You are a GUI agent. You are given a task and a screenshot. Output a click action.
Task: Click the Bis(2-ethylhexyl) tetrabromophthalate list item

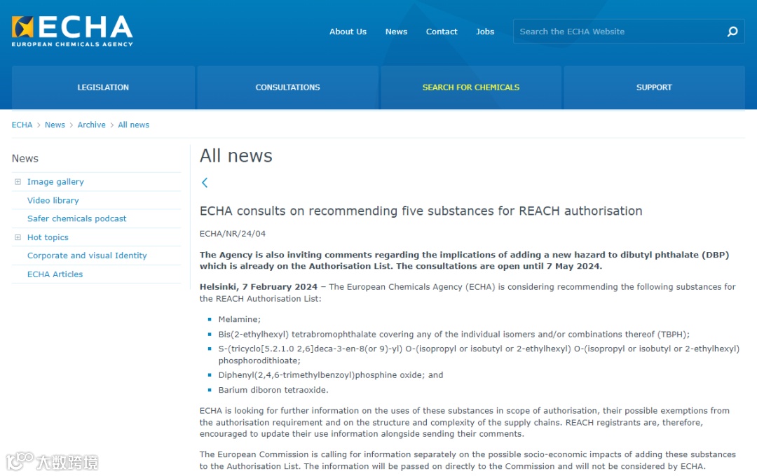[453, 334]
